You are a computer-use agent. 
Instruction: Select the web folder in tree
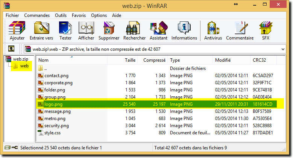tap(24, 66)
